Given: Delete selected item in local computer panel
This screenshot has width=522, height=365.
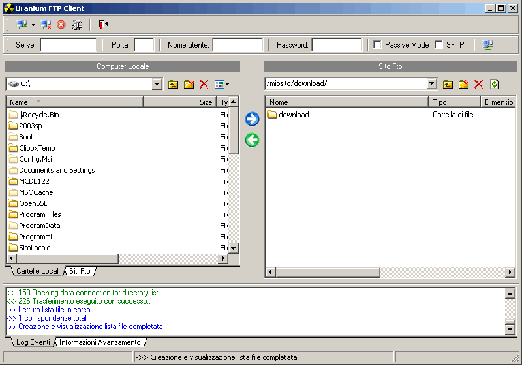Looking at the screenshot, I should (204, 84).
